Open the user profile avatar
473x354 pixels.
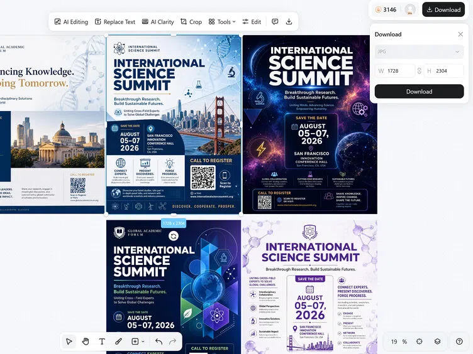point(410,9)
